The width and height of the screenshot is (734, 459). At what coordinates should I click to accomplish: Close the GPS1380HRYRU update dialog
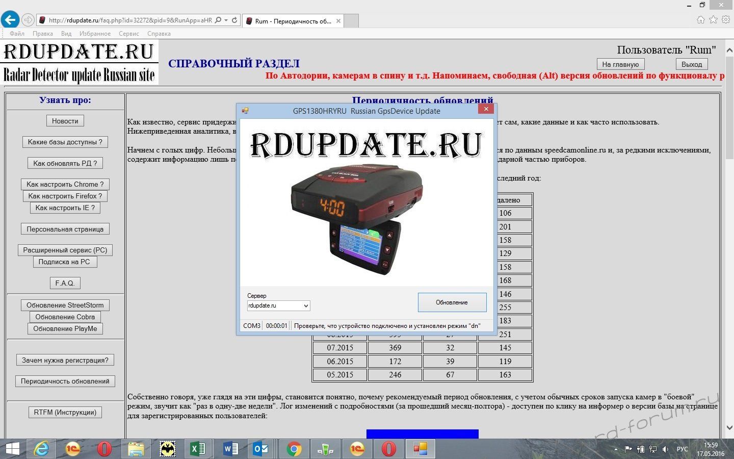(486, 109)
